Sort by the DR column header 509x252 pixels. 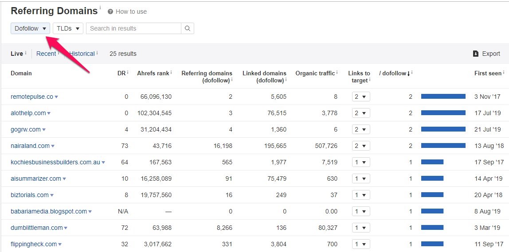(x=121, y=74)
